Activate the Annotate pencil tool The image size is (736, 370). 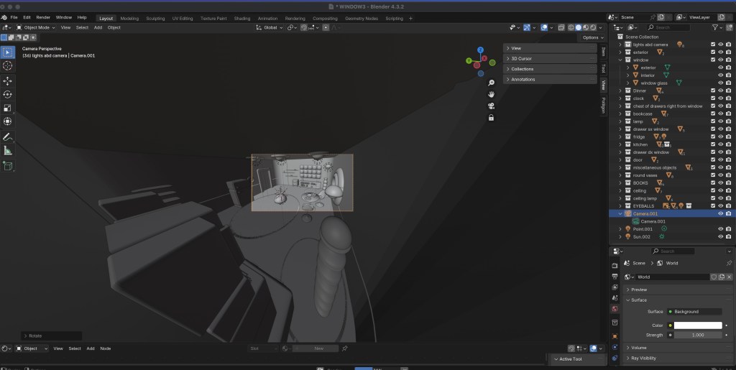point(8,137)
